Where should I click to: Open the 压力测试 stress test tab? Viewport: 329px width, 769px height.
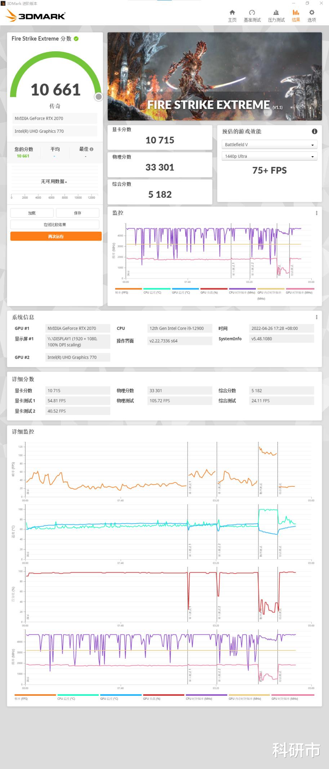coord(276,16)
